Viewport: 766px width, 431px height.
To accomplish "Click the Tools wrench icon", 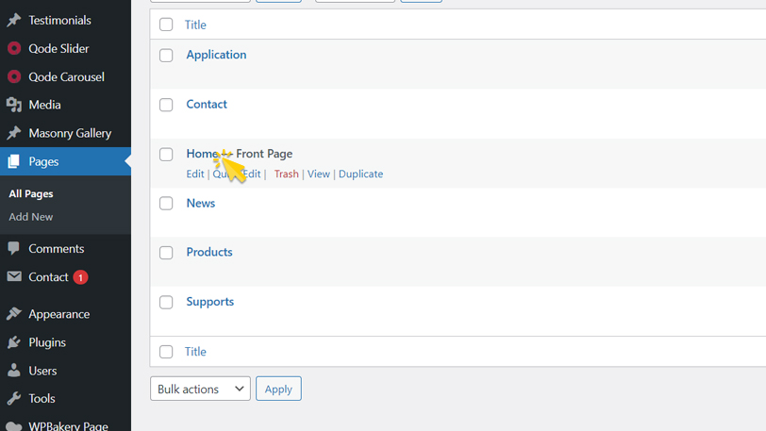I will (x=14, y=399).
